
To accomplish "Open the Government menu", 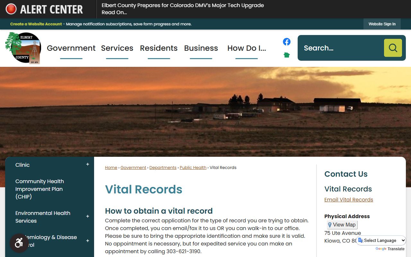I will [71, 48].
